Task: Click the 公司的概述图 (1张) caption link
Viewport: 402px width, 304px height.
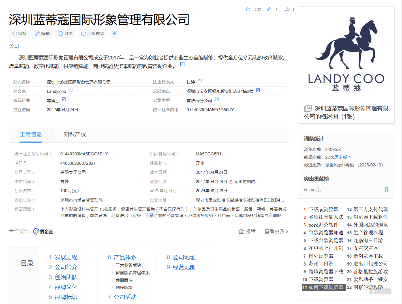Action: tap(346, 113)
